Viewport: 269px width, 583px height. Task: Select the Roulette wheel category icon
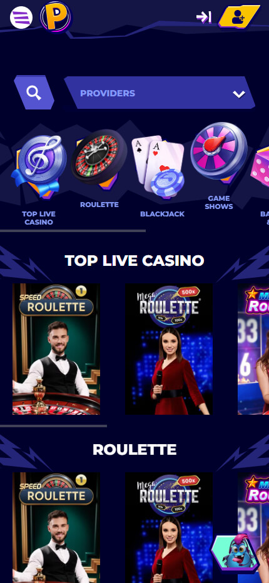[99, 159]
